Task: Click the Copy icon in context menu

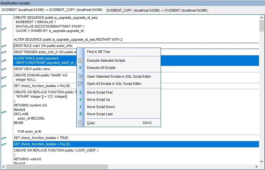Action: pos(81,123)
